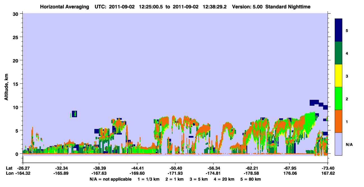Screen dimensions: 364x187
Task: Click colorbar label '4' beside dark green
Action: point(347,53)
